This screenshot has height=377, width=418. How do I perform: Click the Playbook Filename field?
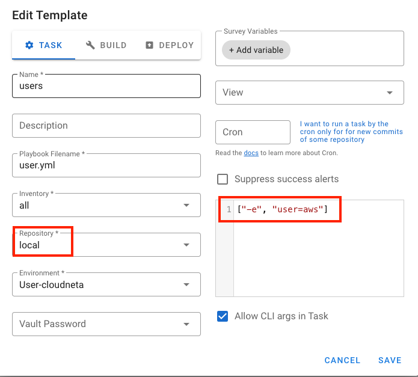[x=106, y=165]
